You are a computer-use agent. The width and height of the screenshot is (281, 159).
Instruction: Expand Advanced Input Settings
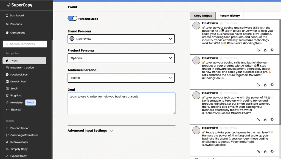pyautogui.click(x=90, y=131)
